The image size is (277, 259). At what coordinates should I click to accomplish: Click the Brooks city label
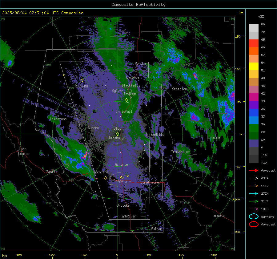click(219, 216)
